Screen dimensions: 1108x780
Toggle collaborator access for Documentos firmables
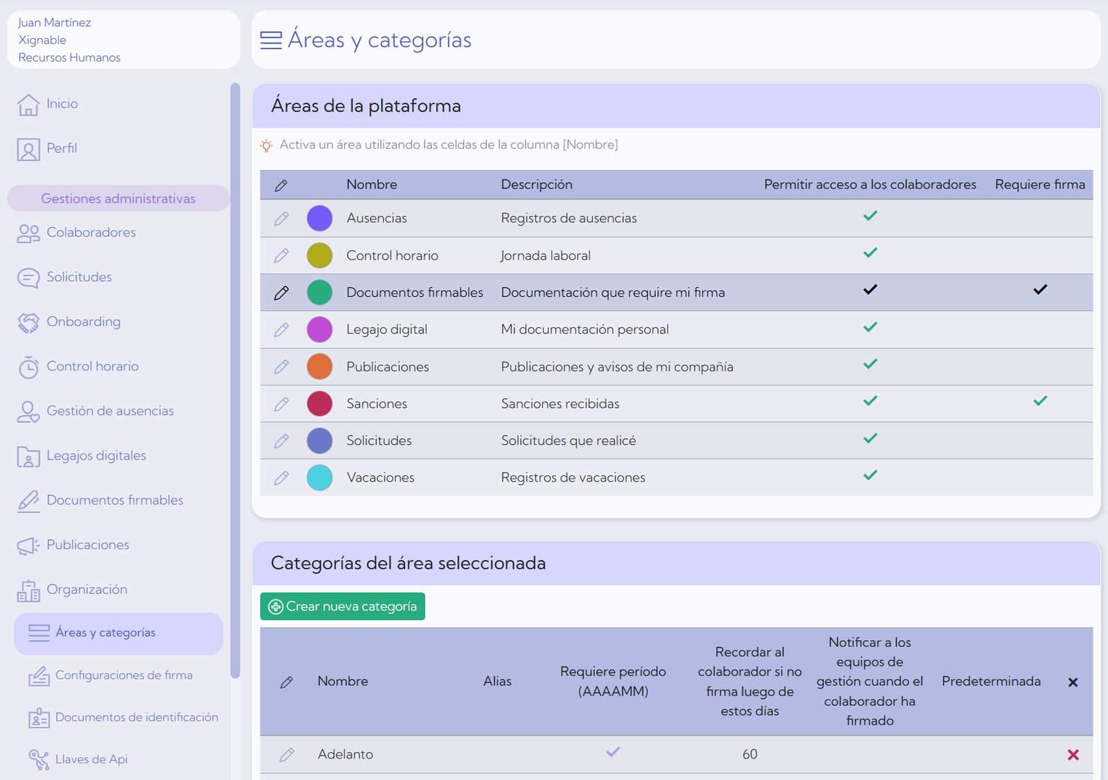click(870, 289)
